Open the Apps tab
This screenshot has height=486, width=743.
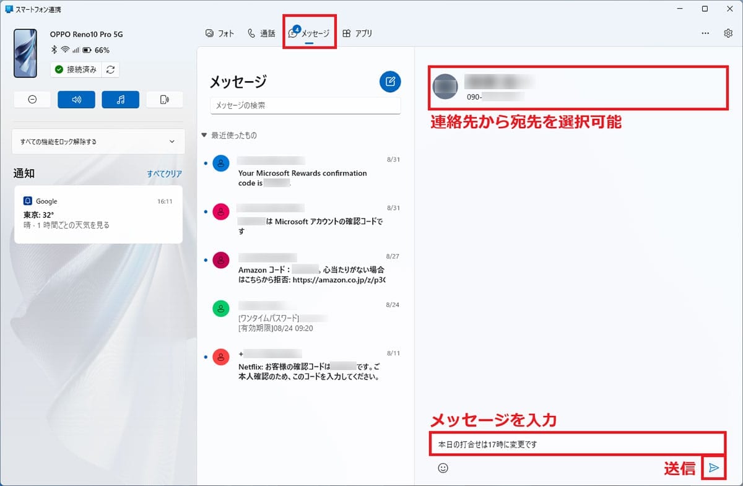pos(357,33)
